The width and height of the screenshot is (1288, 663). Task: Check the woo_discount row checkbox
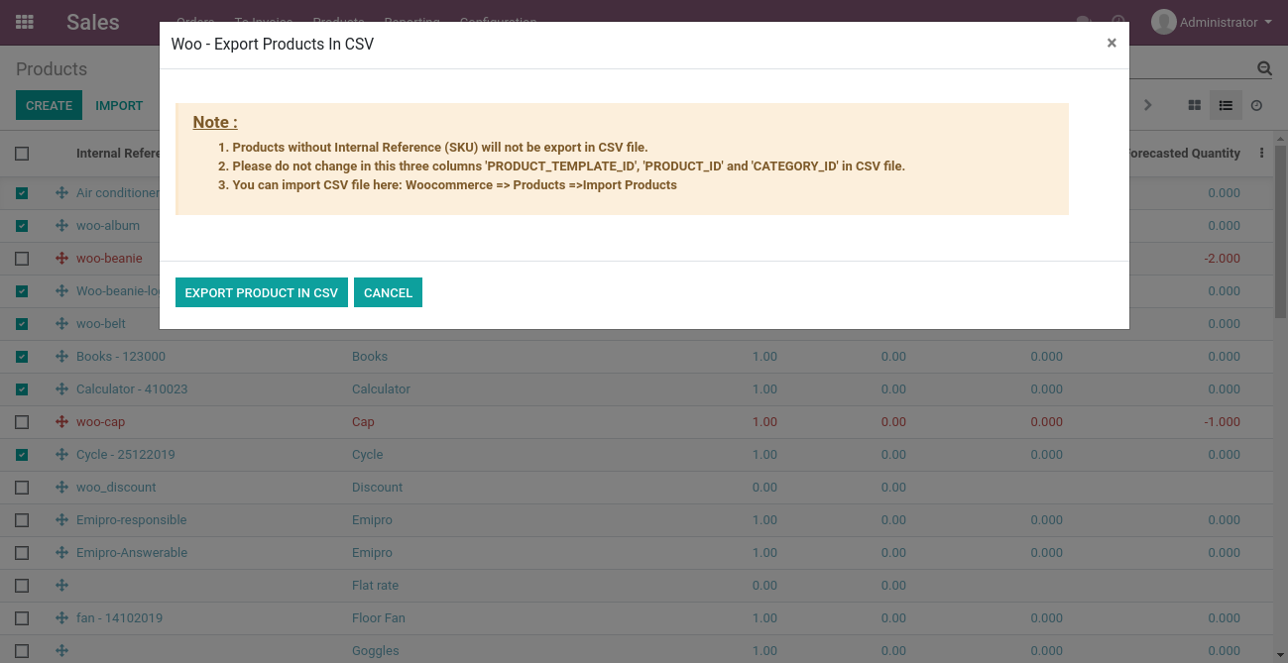pos(22,488)
